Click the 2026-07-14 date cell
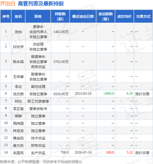The height and width of the screenshot is (164, 153). [x=83, y=153]
